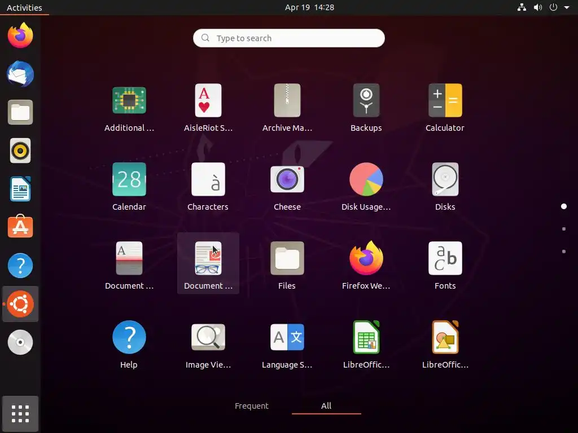Open Cheese webcam app
Viewport: 578px width, 433px height.
click(287, 179)
